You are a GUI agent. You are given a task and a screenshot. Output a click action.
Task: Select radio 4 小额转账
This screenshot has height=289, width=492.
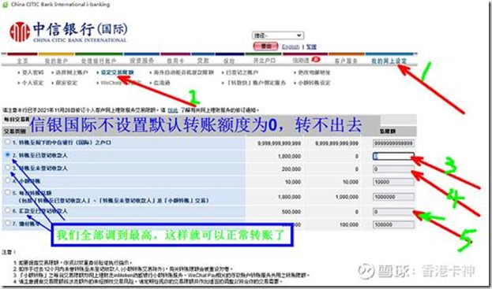(8, 180)
